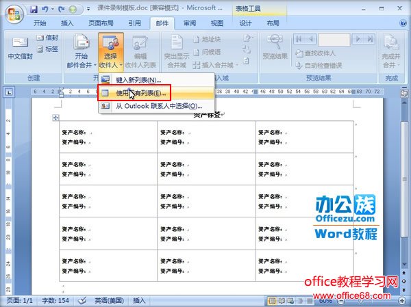Open Word help question mark
This screenshot has height=307, width=411.
click(403, 23)
